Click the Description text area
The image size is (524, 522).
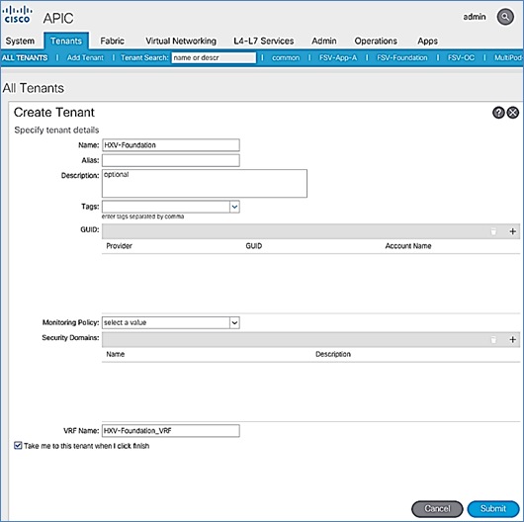coord(205,184)
